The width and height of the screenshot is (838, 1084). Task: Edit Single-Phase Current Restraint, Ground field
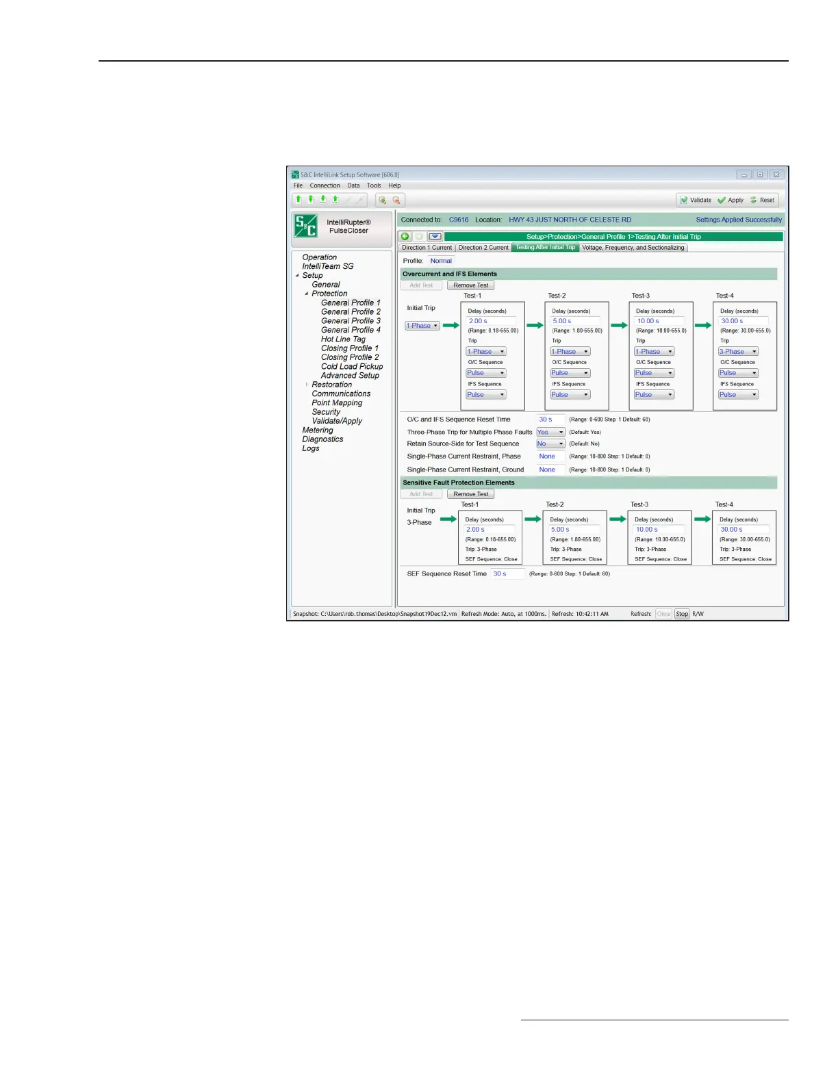pos(550,470)
